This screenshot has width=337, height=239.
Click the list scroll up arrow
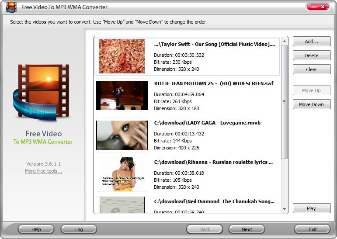(285, 41)
